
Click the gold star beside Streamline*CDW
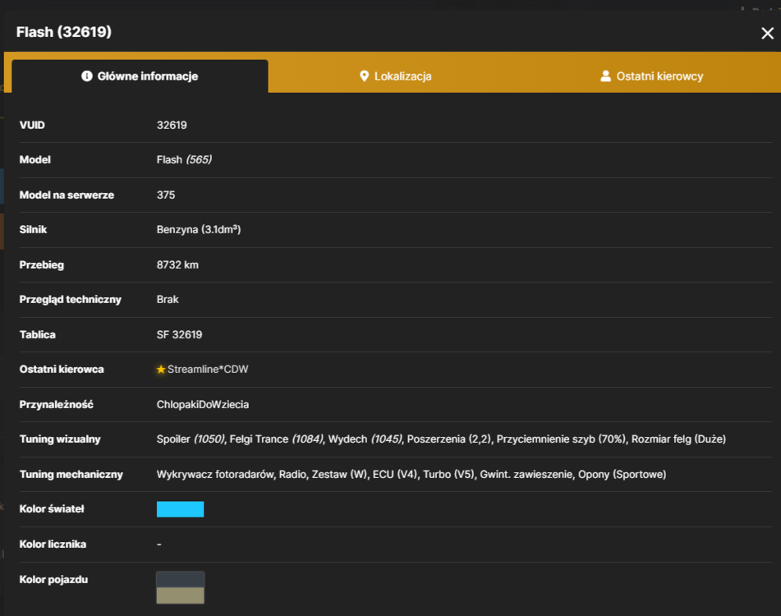161,370
